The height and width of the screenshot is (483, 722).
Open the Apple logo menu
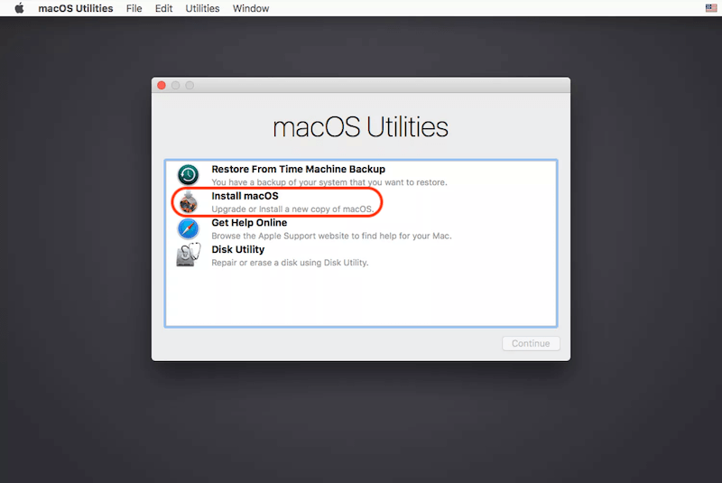point(19,8)
